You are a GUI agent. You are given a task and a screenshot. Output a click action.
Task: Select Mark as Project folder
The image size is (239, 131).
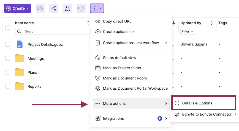point(122,68)
